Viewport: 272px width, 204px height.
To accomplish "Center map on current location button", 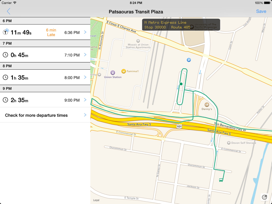I will (x=265, y=197).
